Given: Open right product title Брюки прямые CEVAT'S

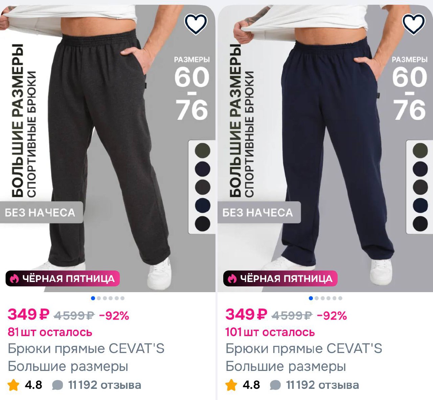Looking at the screenshot, I should click(x=304, y=348).
